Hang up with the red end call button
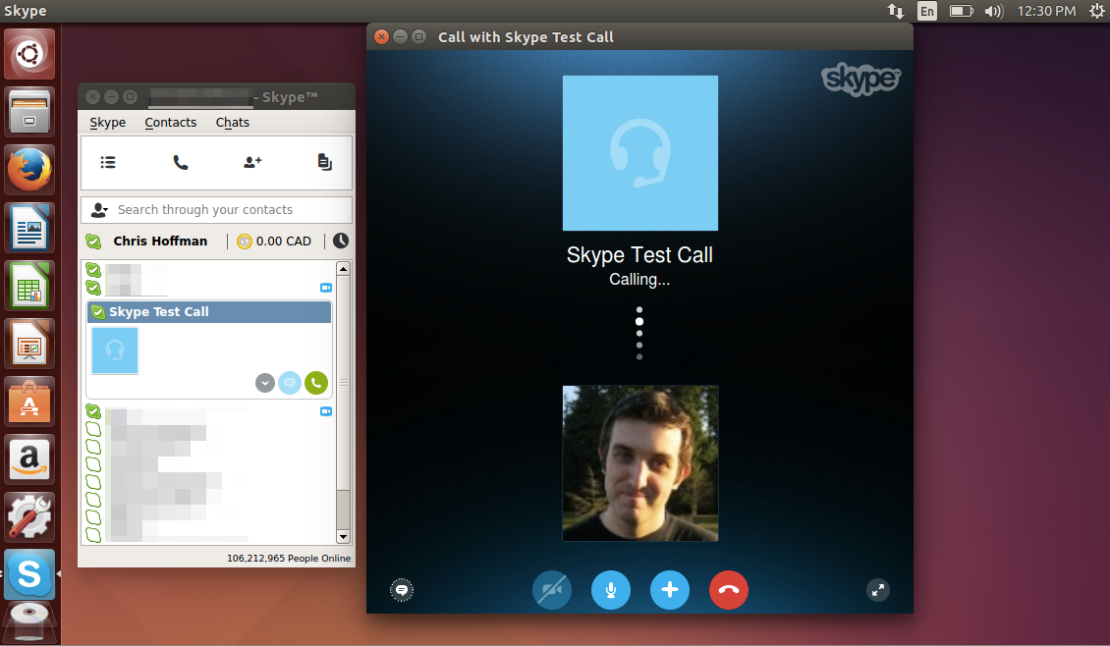1110x646 pixels. [728, 590]
